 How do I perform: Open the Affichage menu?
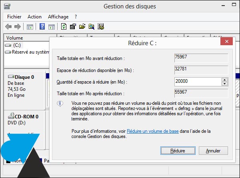[x=58, y=17]
